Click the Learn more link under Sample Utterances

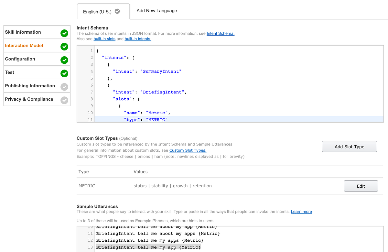pyautogui.click(x=301, y=211)
